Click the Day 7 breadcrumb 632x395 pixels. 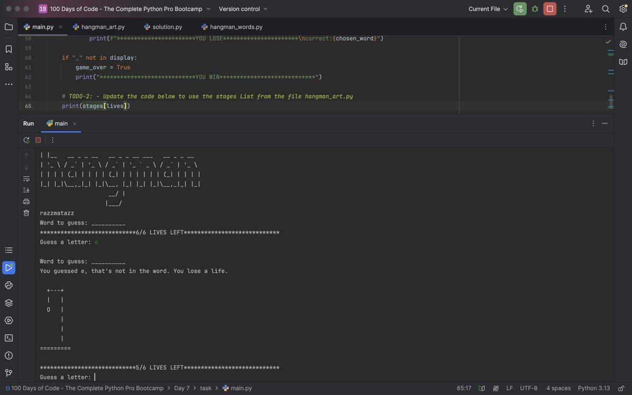point(182,388)
